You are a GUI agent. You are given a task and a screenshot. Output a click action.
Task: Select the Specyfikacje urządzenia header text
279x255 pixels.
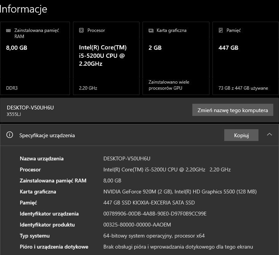click(x=47, y=135)
